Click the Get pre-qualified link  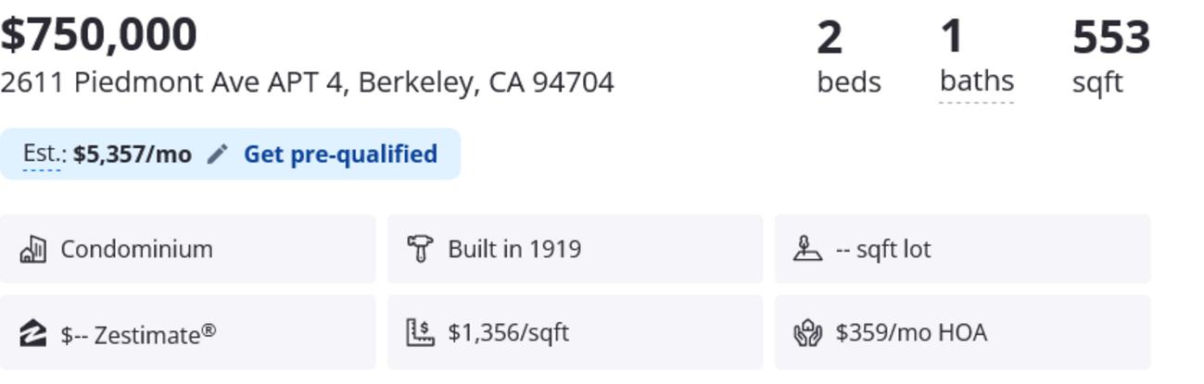pyautogui.click(x=340, y=155)
